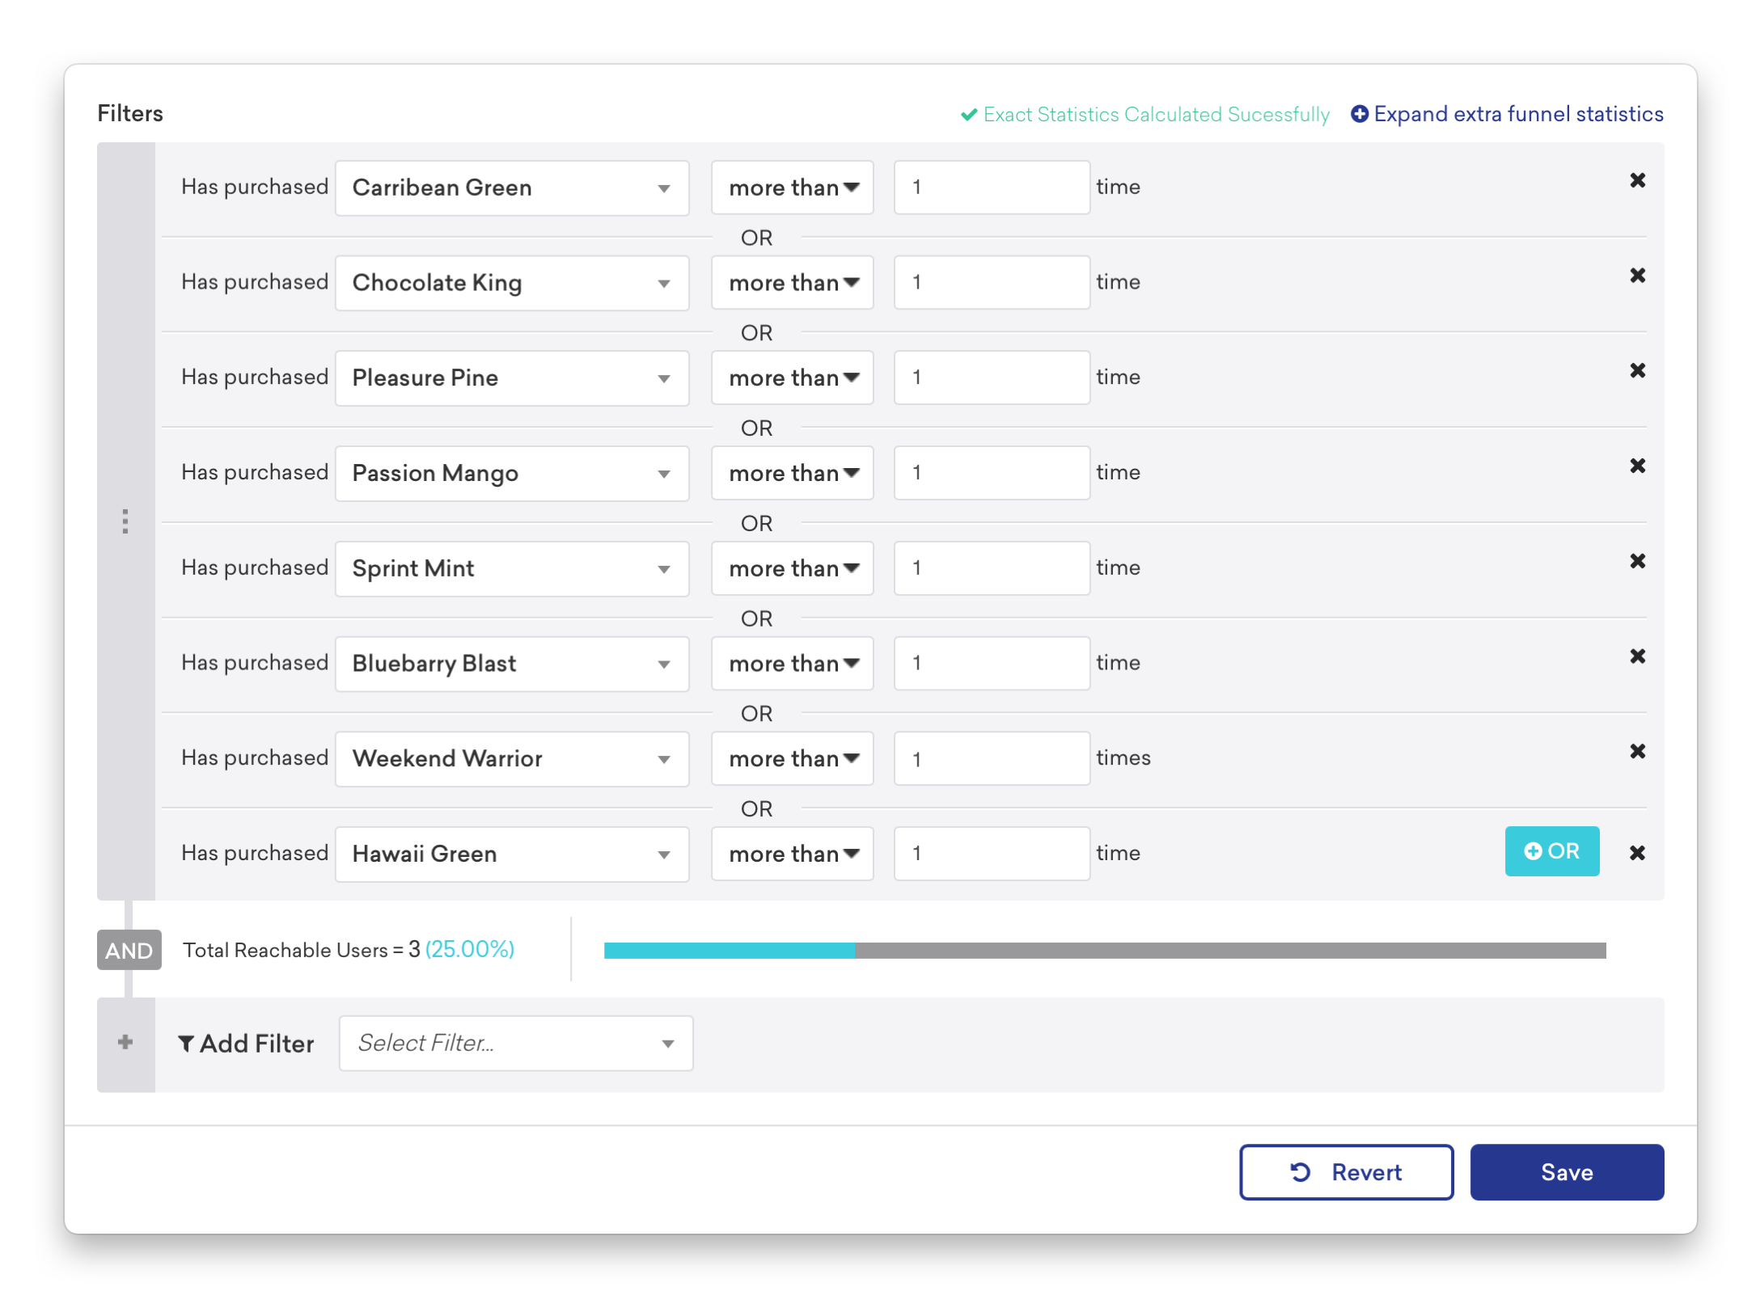The image size is (1760, 1308).
Task: Remove the Weekend Warrior filter row
Action: tap(1637, 752)
